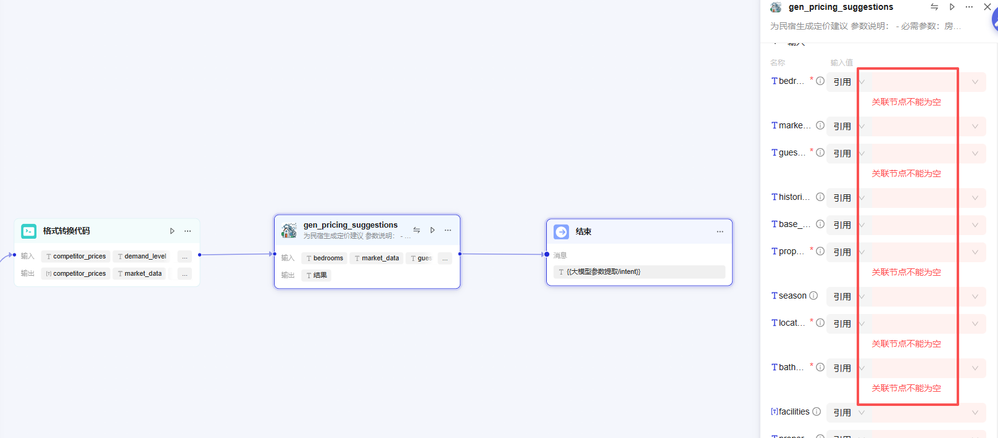998x438 pixels.
Task: Click the side panel plugin icon beside title
Action: pos(776,7)
